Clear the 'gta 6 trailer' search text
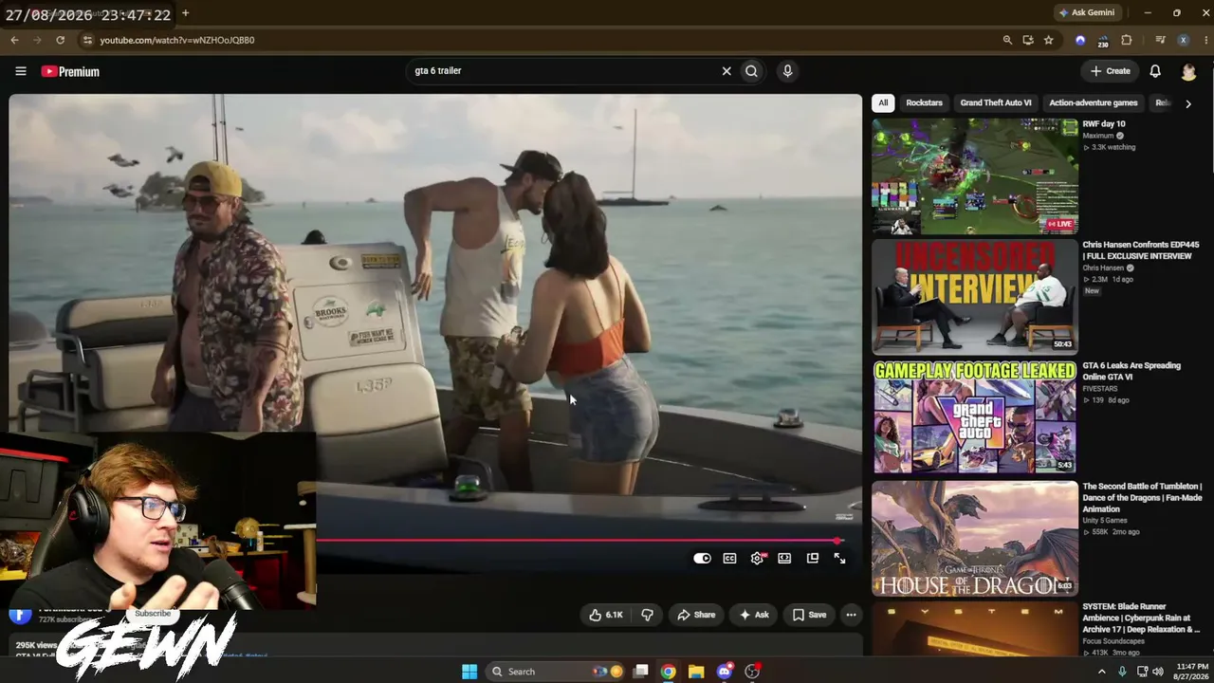This screenshot has width=1214, height=683. tap(727, 71)
